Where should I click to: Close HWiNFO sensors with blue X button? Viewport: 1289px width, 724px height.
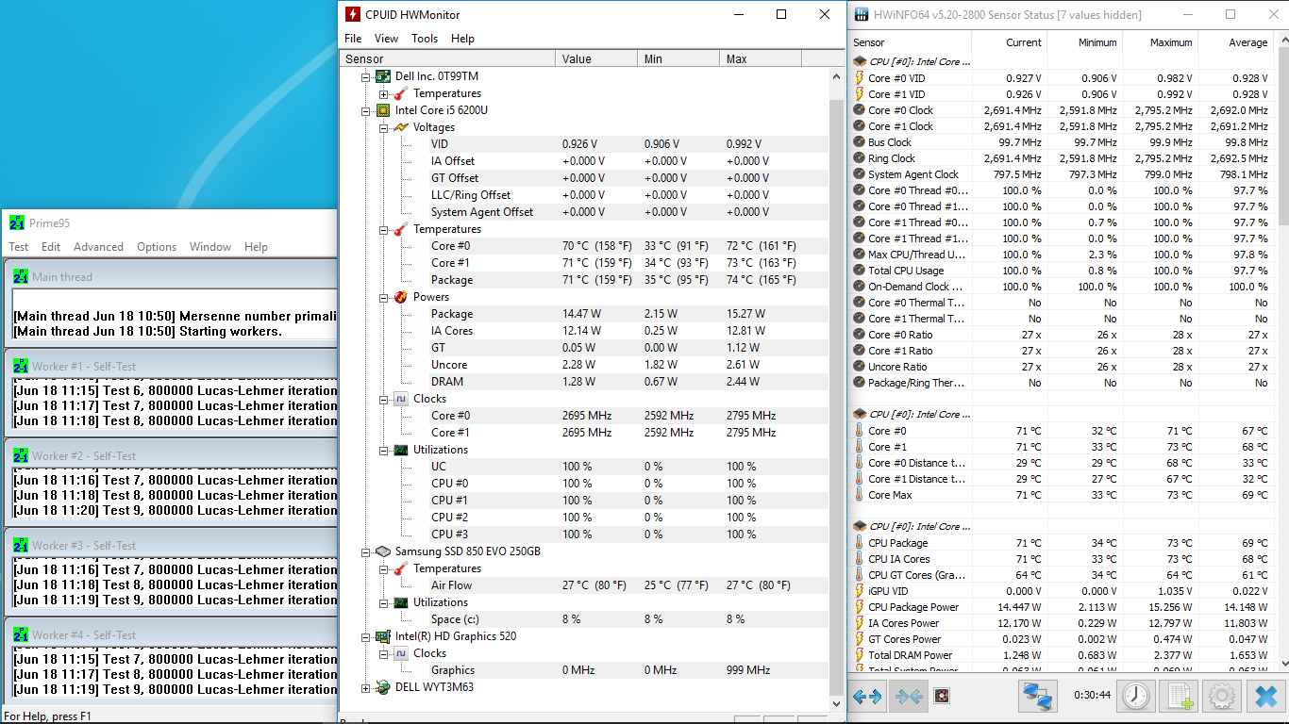pos(1264,697)
